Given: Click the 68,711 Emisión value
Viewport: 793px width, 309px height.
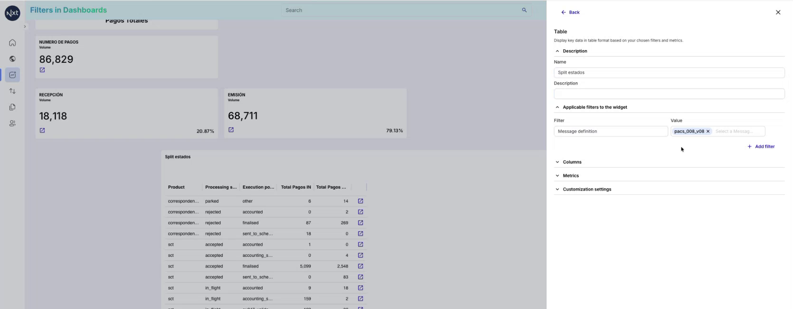Looking at the screenshot, I should click(x=243, y=116).
